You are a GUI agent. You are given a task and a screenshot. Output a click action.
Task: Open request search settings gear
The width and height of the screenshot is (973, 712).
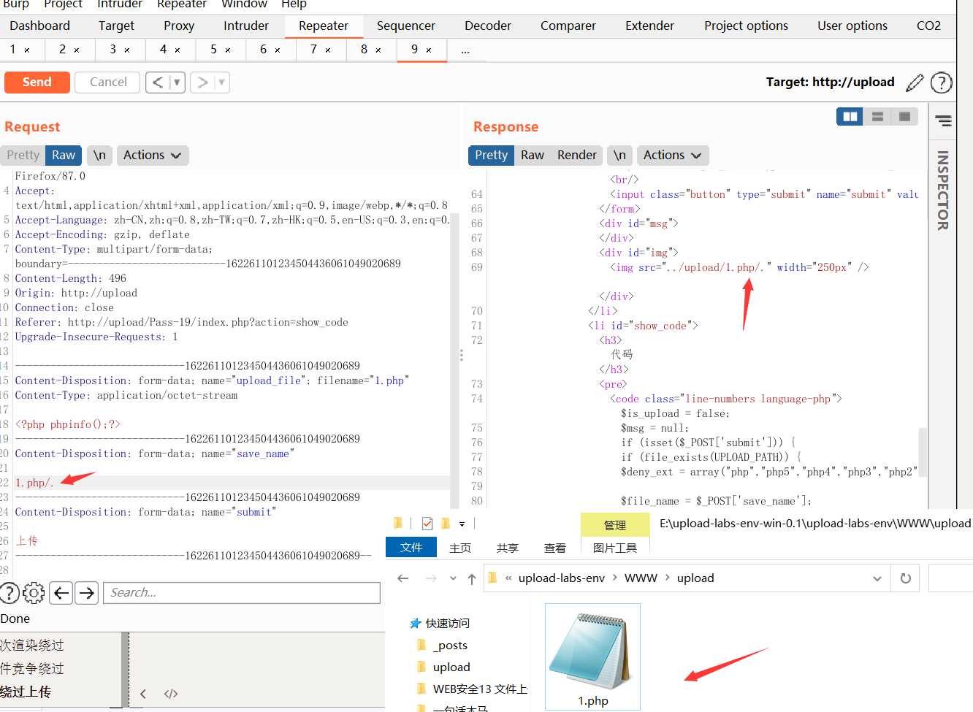(34, 593)
